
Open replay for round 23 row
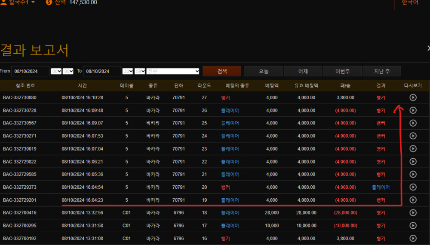(413, 149)
